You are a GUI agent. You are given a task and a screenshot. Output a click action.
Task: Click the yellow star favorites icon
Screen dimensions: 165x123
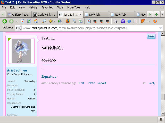pyautogui.click(x=51, y=21)
